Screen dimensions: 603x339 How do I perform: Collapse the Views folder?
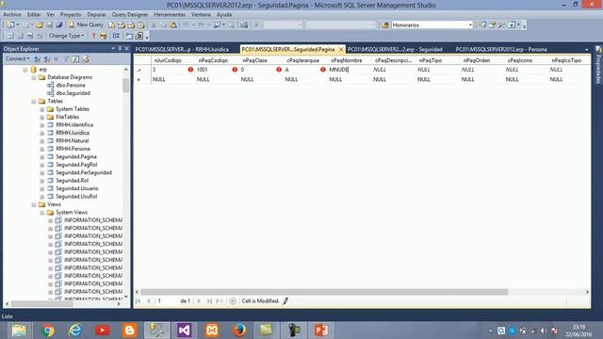pyautogui.click(x=34, y=205)
